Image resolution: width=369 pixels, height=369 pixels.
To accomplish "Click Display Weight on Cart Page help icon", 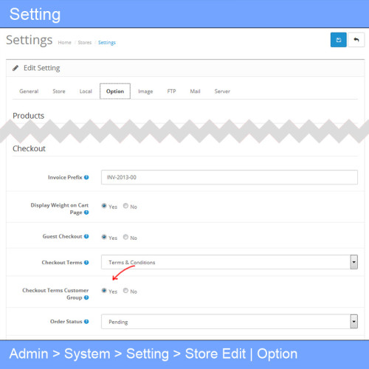I will coord(86,213).
